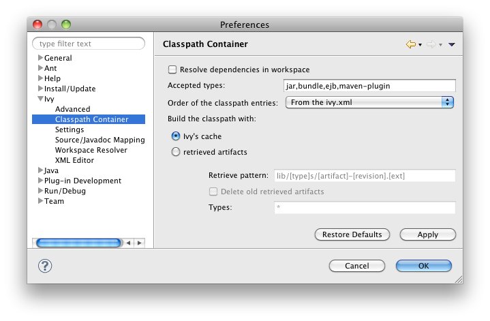
Task: Open the preferences view menu triangle
Action: [x=451, y=45]
